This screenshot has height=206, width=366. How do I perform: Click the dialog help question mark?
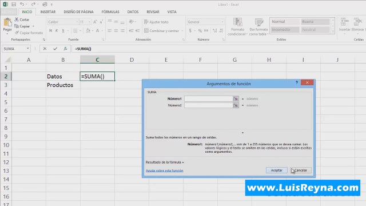[x=297, y=82]
